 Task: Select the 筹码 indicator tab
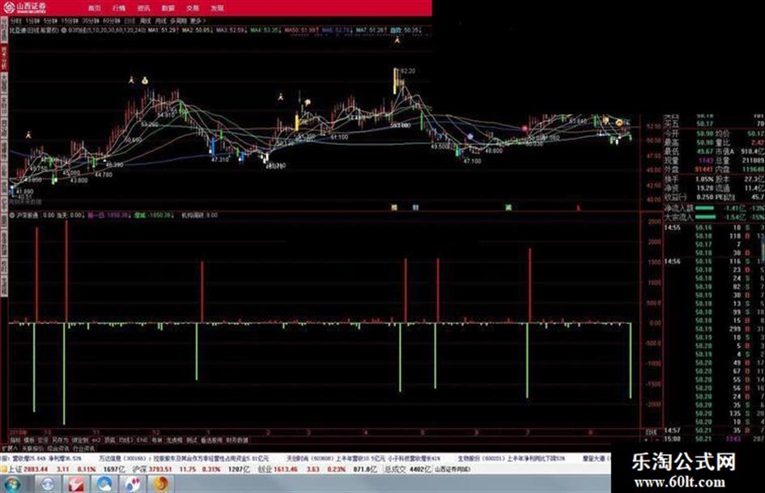(156, 440)
